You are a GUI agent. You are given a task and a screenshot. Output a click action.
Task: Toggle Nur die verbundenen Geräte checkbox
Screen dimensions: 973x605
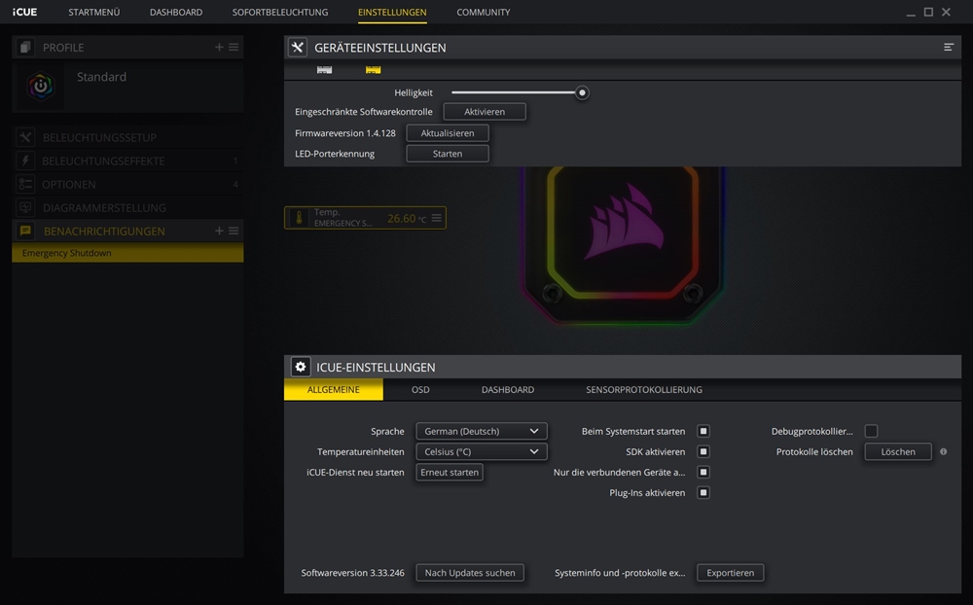pyautogui.click(x=703, y=472)
